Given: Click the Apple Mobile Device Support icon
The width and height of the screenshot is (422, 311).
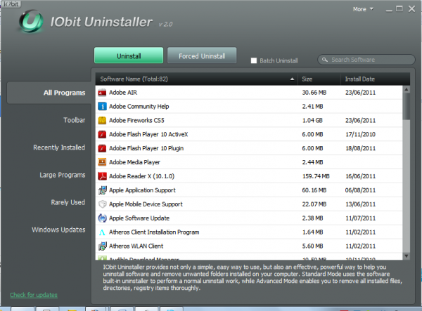Looking at the screenshot, I should pyautogui.click(x=102, y=204).
